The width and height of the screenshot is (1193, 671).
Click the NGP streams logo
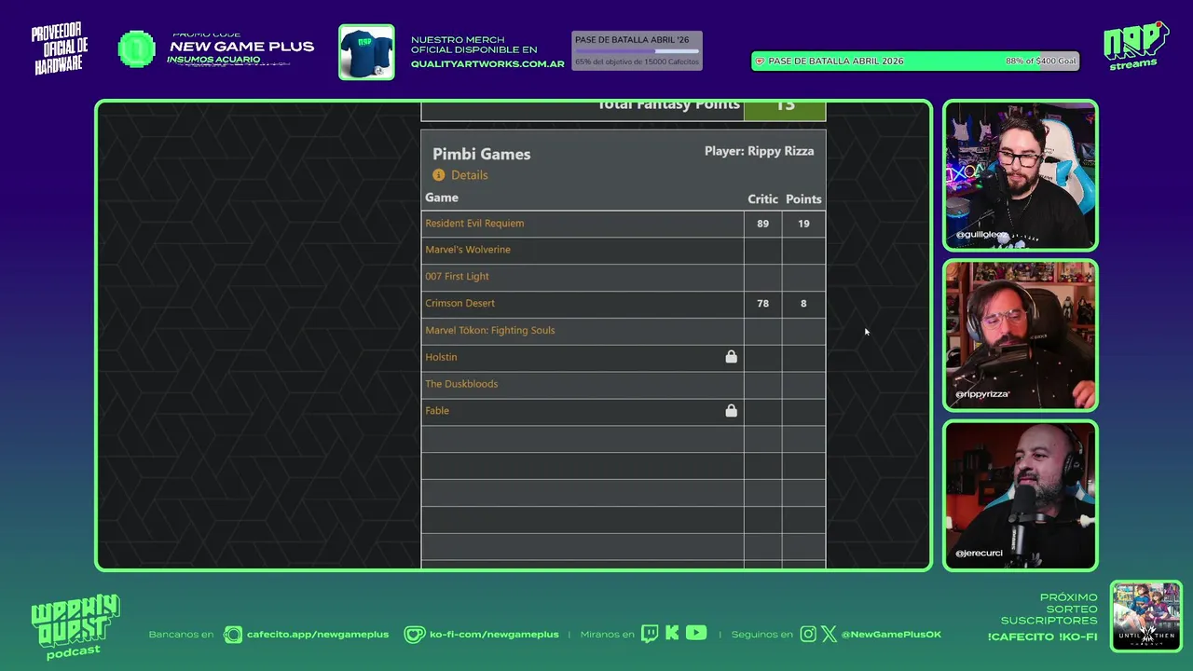click(x=1135, y=46)
